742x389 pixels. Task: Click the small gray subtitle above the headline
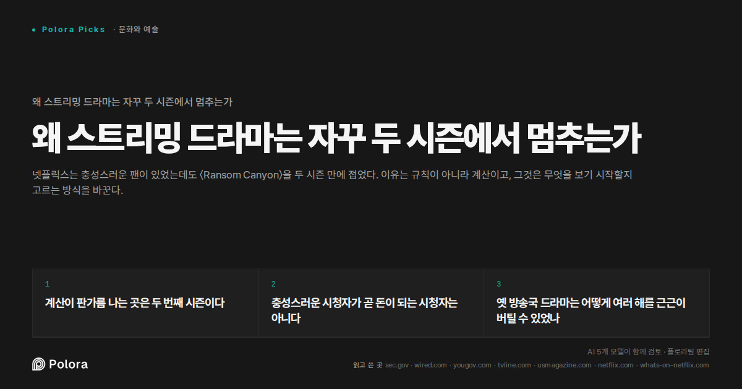click(132, 102)
